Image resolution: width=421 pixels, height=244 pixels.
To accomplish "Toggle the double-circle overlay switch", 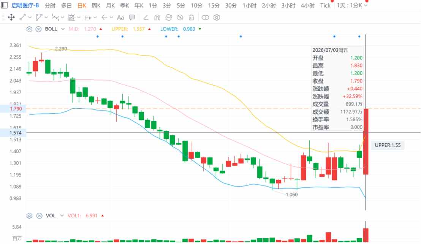I will [x=205, y=17].
